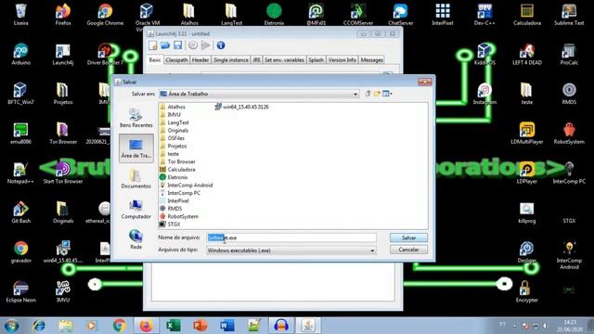Select the OSFiles folder in file list
This screenshot has width=594, height=334.
(x=172, y=138)
